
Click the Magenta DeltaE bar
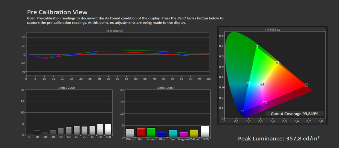pos(183,135)
